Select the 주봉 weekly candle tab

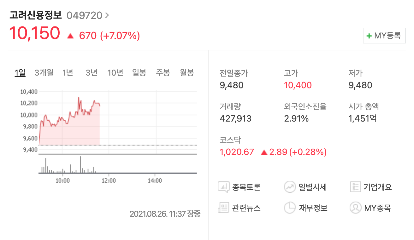[x=163, y=73]
